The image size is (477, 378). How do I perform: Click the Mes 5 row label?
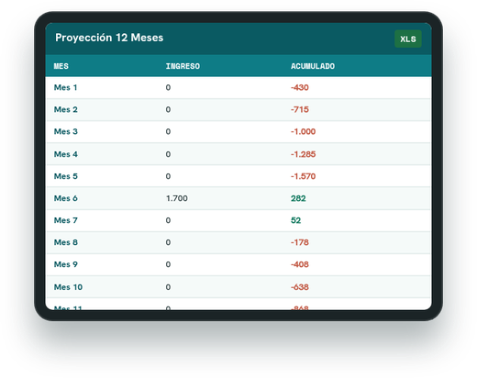[66, 176]
